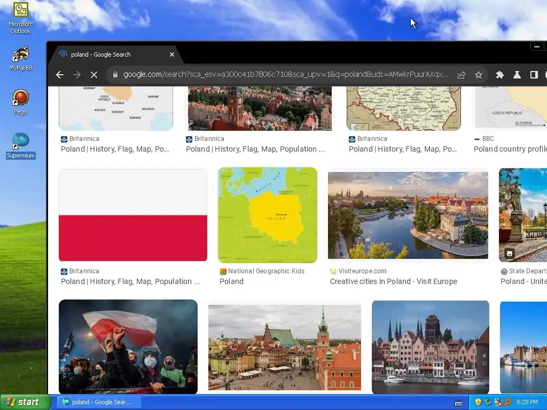This screenshot has width=547, height=410.
Task: Open the Pego desktop shortcut
Action: pyautogui.click(x=20, y=102)
